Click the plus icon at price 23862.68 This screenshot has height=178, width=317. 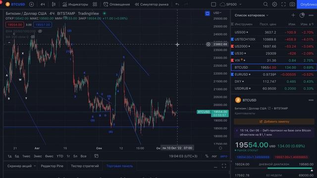coord(208,44)
